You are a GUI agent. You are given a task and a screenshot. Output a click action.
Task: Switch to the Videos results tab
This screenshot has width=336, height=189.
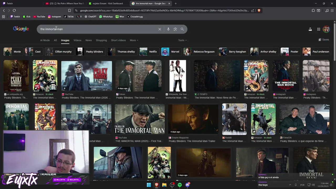point(77,40)
